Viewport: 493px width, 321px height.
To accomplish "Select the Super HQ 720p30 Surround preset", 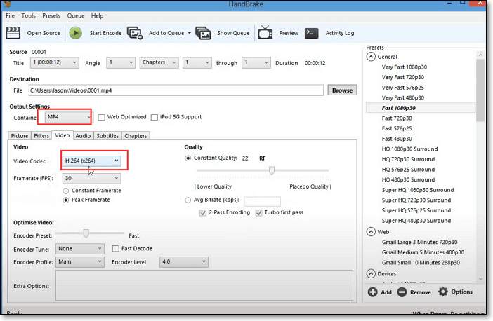I will click(x=416, y=200).
